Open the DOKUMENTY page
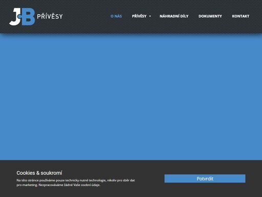Image resolution: width=262 pixels, height=197 pixels. pyautogui.click(x=210, y=16)
